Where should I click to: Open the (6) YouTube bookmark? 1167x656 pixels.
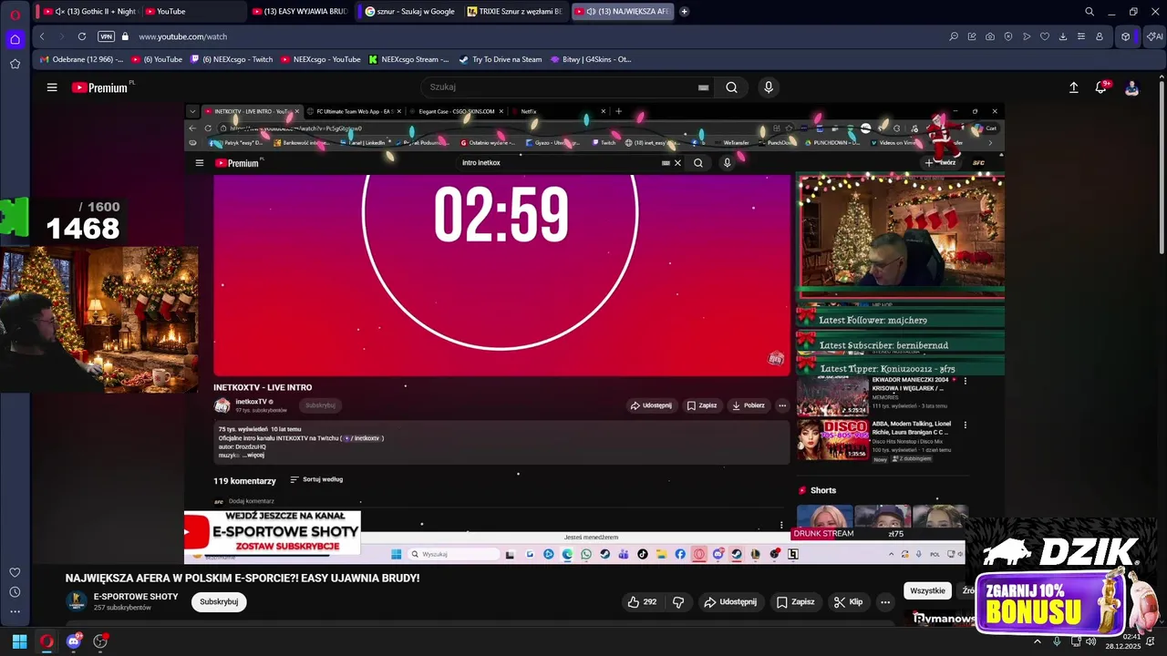point(157,59)
